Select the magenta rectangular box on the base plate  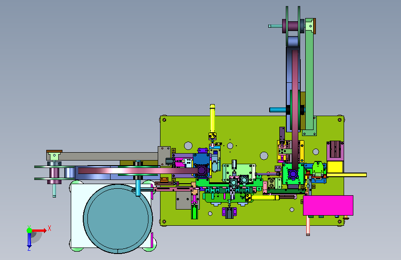(x=328, y=205)
